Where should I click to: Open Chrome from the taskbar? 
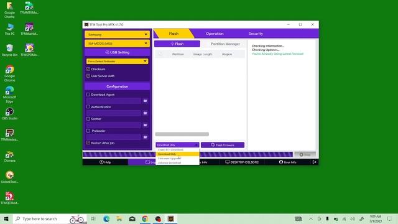145,218
